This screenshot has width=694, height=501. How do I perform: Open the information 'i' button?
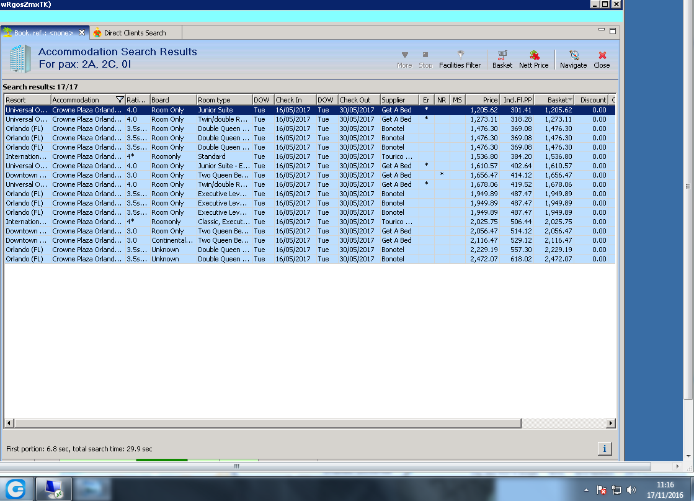[x=605, y=448]
